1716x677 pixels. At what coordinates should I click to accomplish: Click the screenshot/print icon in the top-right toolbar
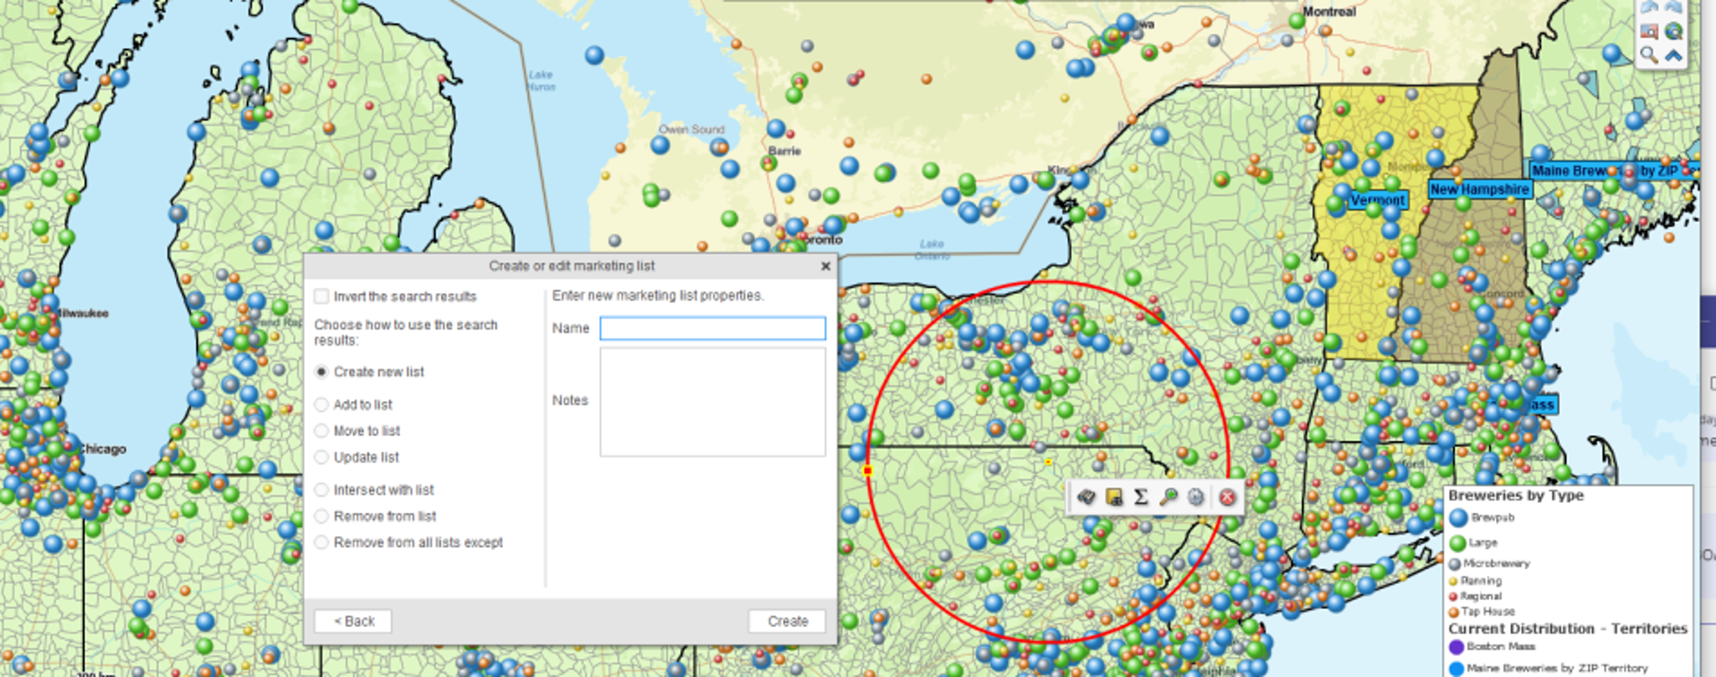tap(1650, 31)
